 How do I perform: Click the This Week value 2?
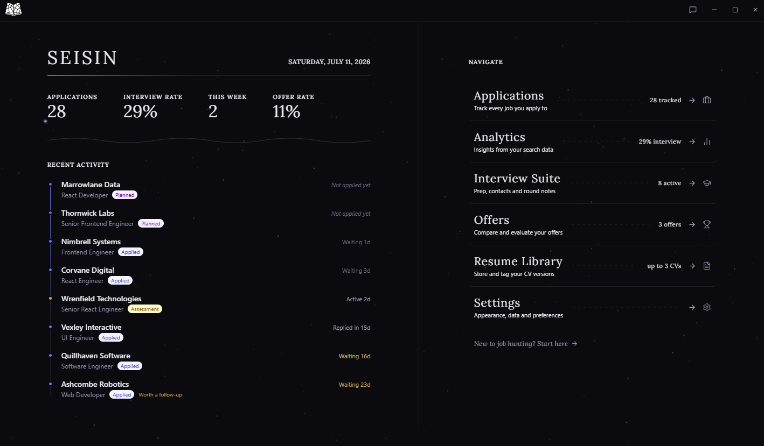(x=213, y=111)
